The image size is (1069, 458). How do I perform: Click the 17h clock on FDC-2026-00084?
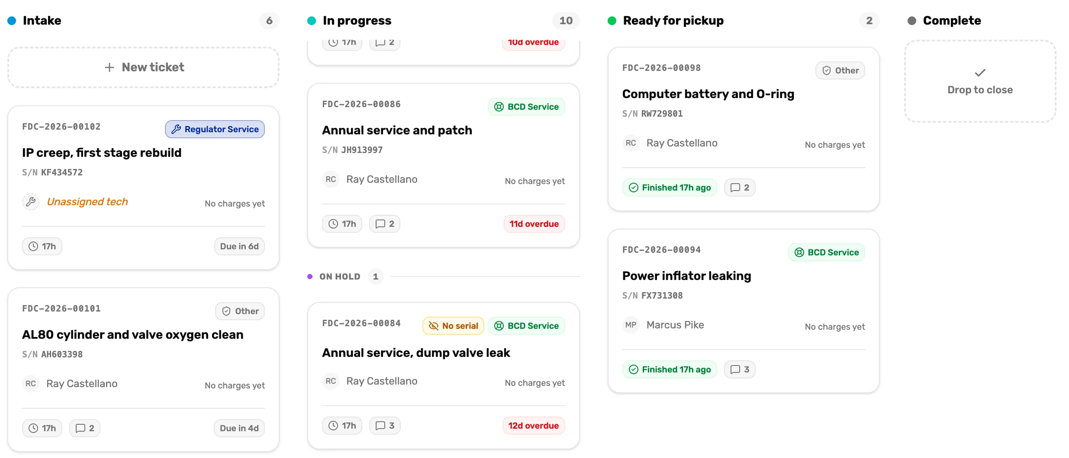(342, 426)
